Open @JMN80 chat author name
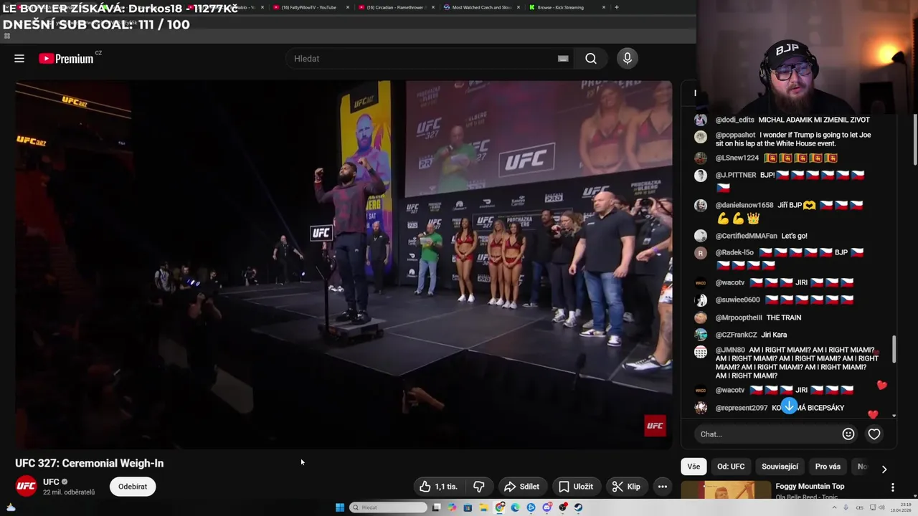 [x=730, y=350]
